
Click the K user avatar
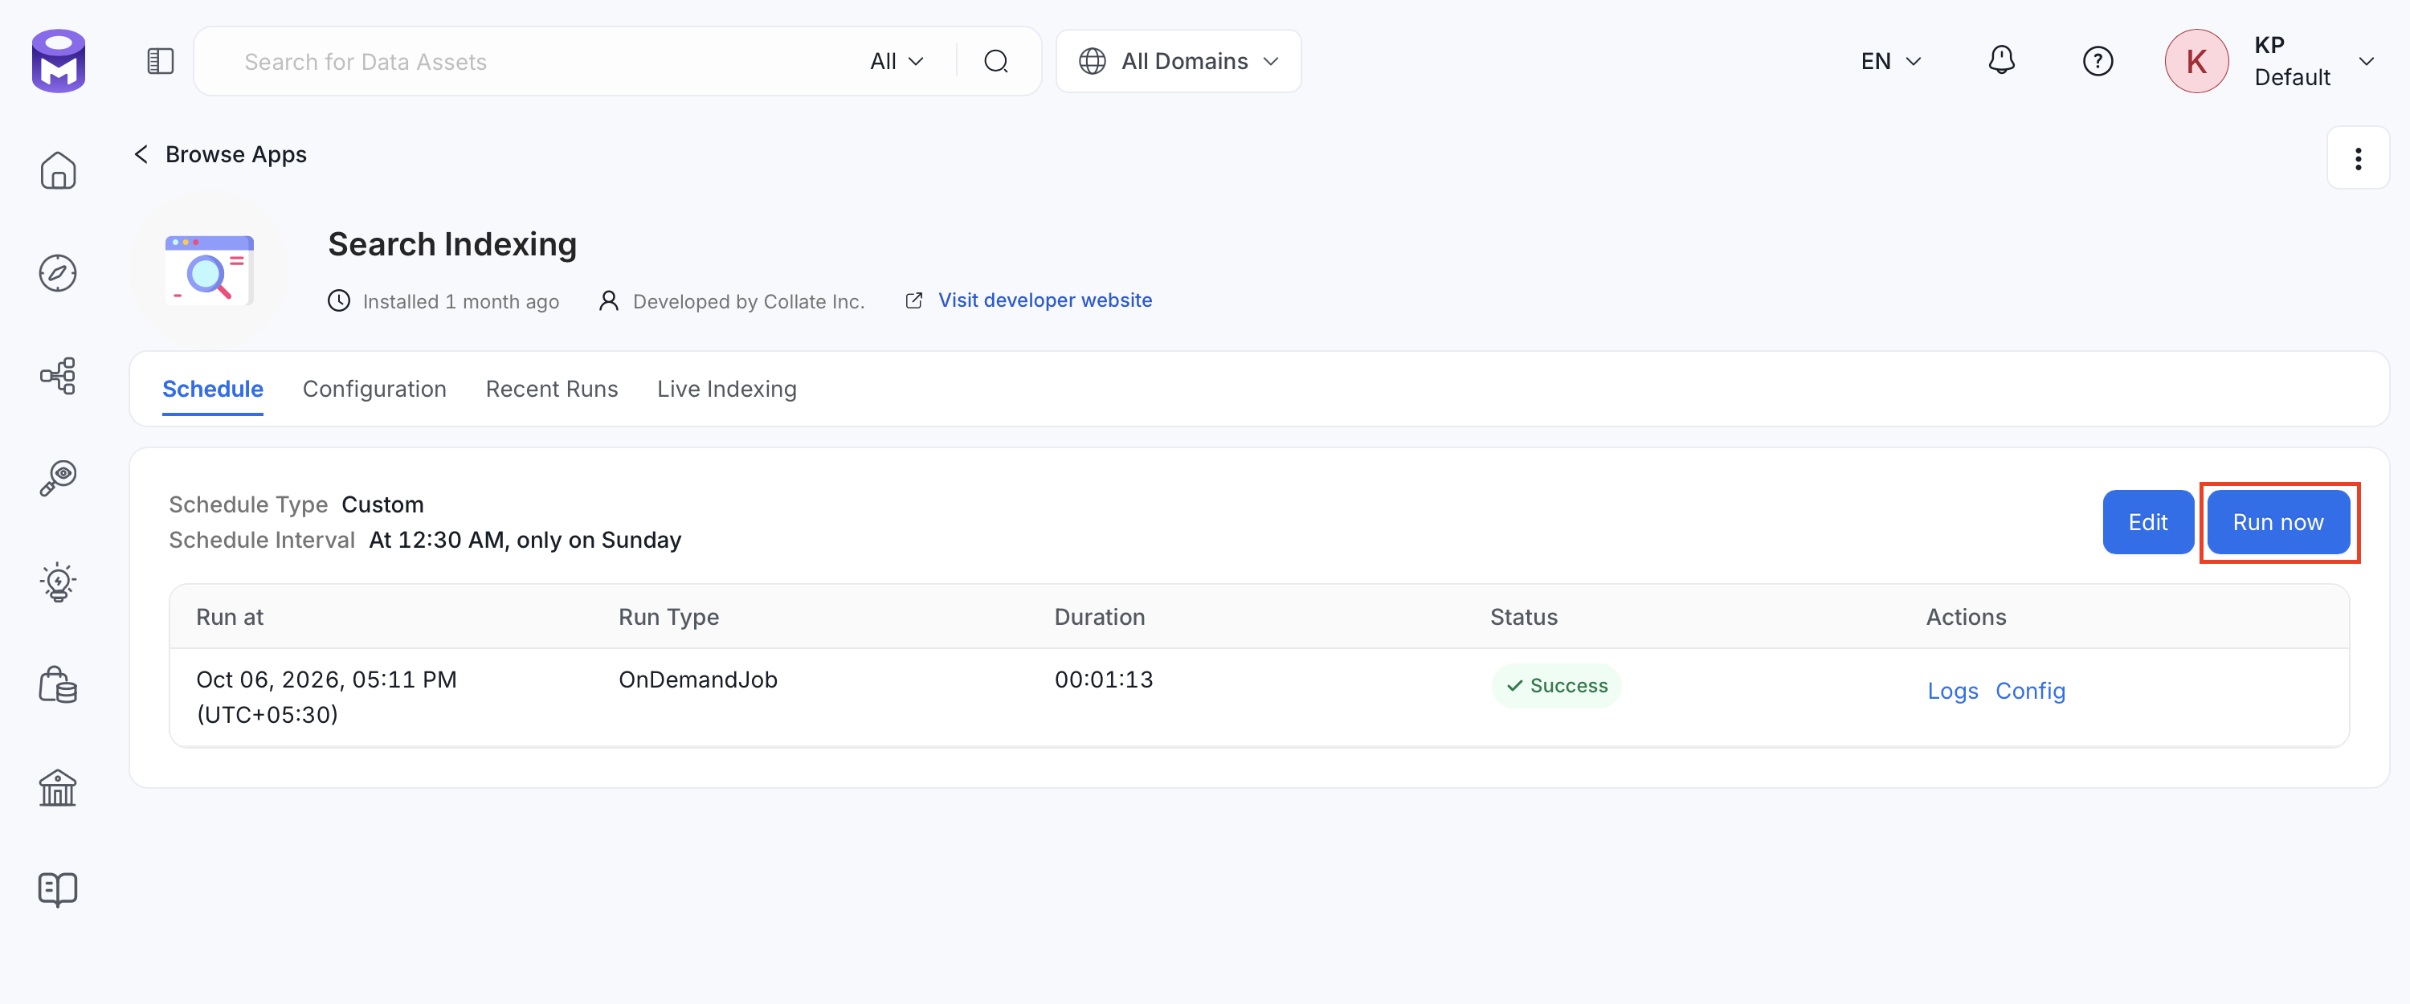(x=2196, y=62)
